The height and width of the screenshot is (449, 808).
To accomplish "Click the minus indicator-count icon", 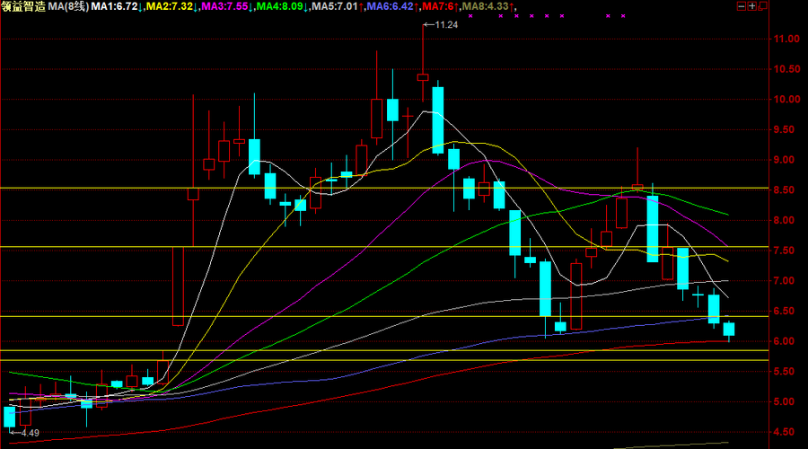I will click(x=741, y=6).
